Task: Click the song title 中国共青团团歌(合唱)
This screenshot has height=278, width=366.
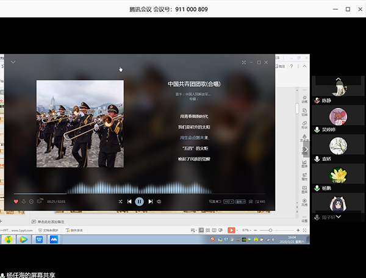Action: (x=193, y=84)
